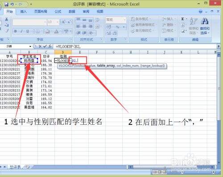Open Insert Function fx icon
223x177 pixels.
[50, 46]
